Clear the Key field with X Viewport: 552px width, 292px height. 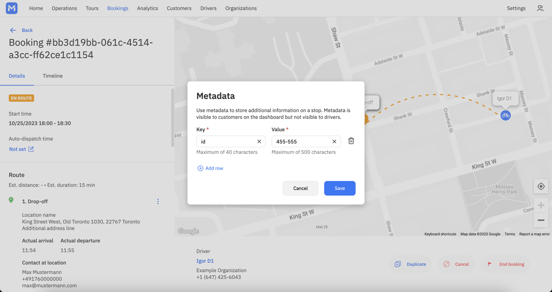pos(259,141)
